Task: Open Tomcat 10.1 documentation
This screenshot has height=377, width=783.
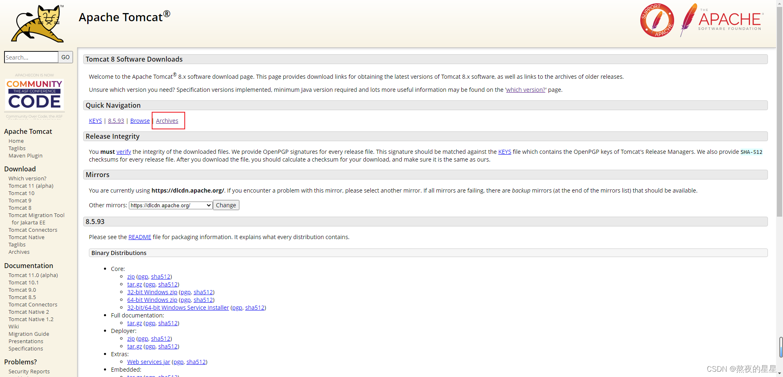Action: [x=24, y=283]
